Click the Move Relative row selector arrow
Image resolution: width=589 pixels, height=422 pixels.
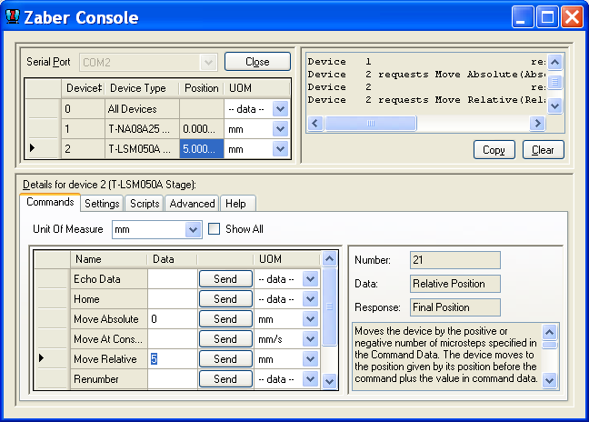pyautogui.click(x=41, y=358)
